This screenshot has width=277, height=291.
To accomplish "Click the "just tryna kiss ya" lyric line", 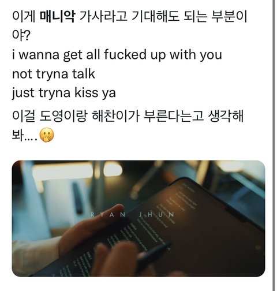I will point(64,93).
